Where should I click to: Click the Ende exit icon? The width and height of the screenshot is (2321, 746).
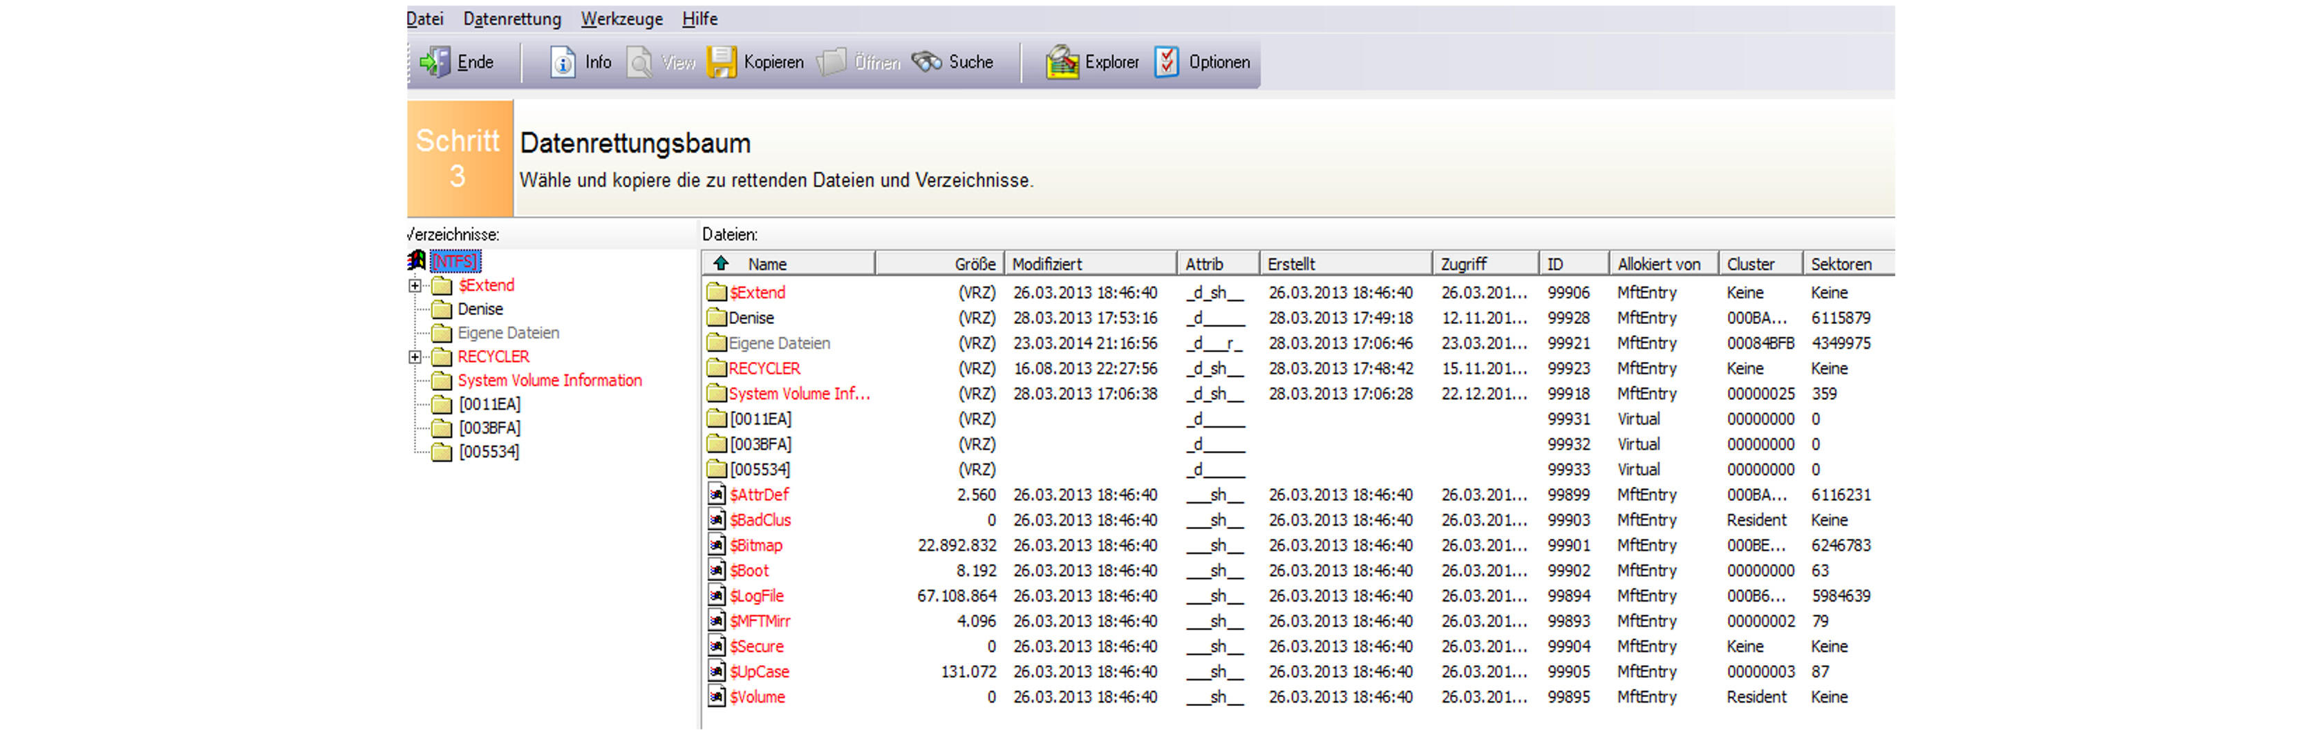click(434, 62)
